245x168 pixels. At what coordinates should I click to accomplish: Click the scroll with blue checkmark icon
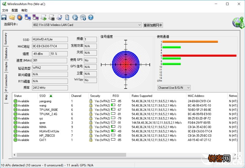[x=59, y=17]
